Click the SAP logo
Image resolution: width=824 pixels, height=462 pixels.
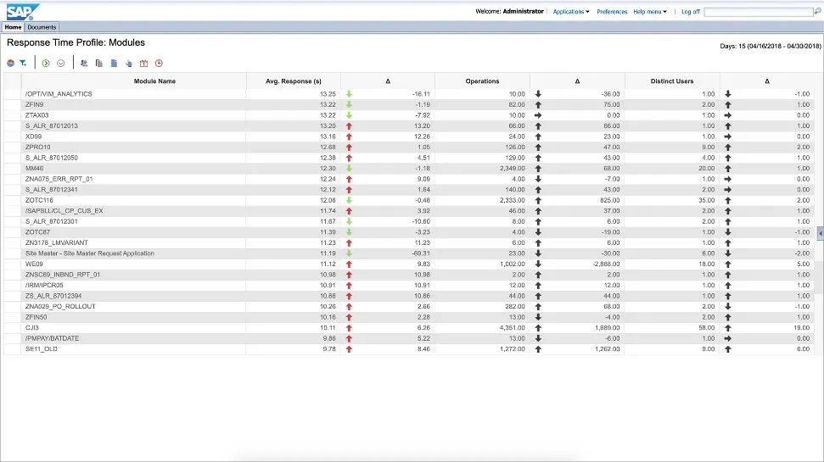23,12
